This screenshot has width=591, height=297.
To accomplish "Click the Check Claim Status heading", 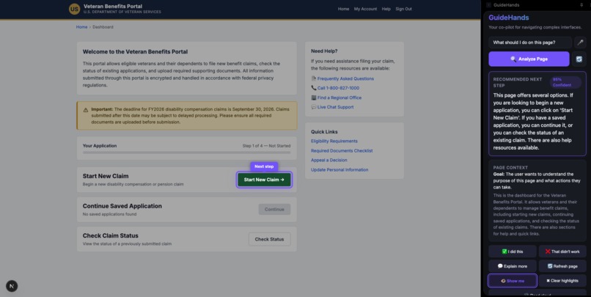I will pos(111,235).
